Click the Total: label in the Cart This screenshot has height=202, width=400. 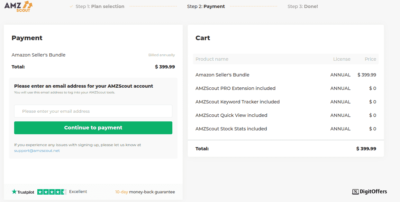pyautogui.click(x=202, y=149)
